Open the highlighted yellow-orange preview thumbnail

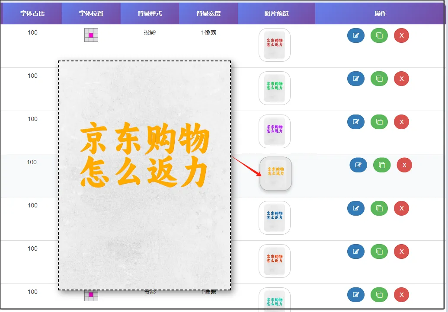[x=276, y=174]
